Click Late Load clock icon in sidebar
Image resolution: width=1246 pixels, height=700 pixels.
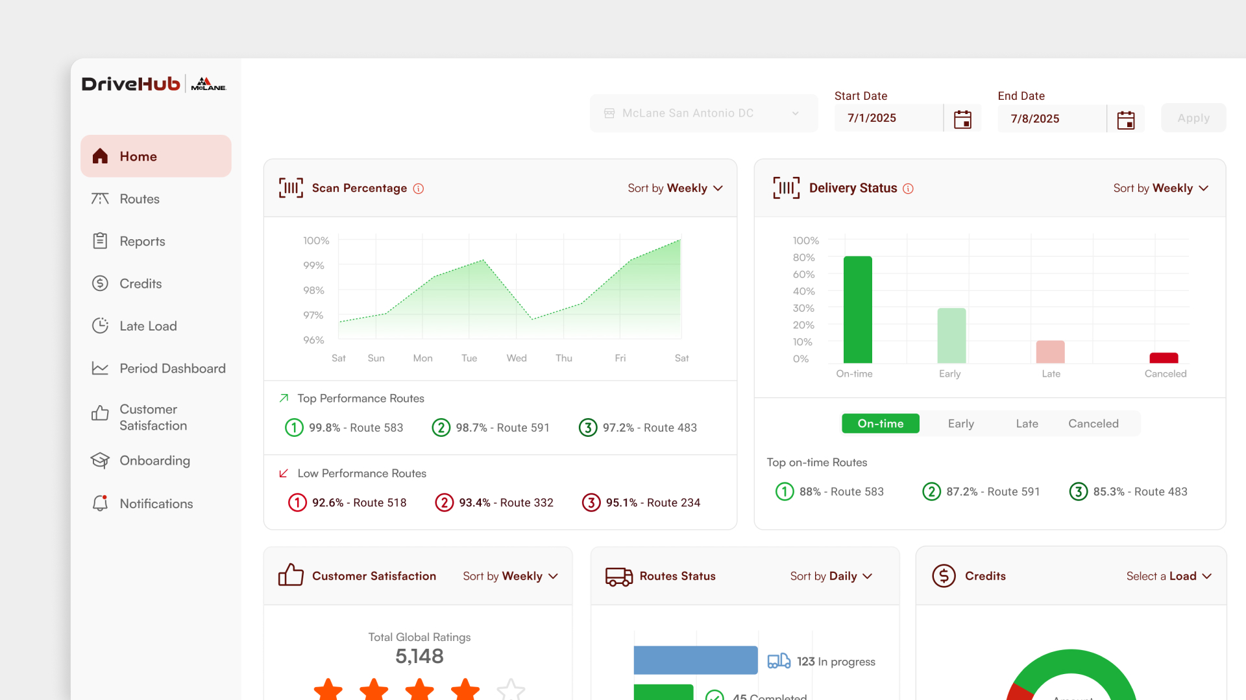tap(100, 325)
